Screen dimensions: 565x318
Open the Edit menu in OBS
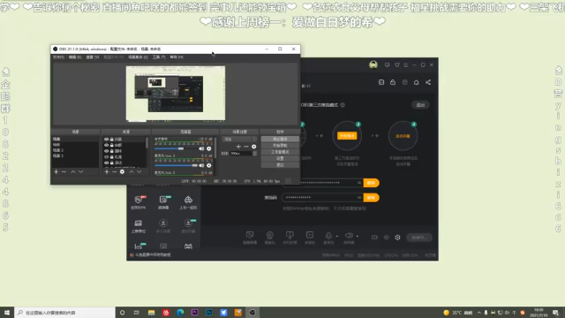coord(75,57)
